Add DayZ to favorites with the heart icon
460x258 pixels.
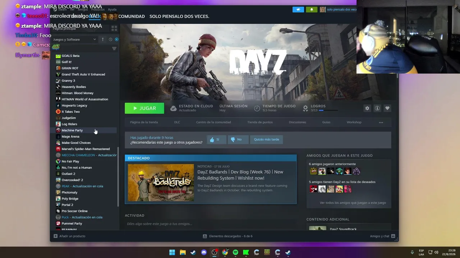387,108
